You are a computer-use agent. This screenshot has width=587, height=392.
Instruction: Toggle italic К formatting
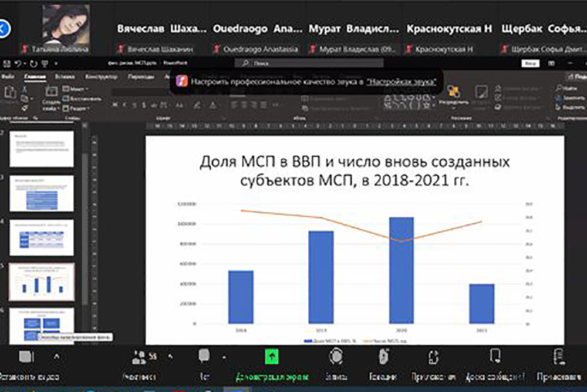click(x=124, y=105)
